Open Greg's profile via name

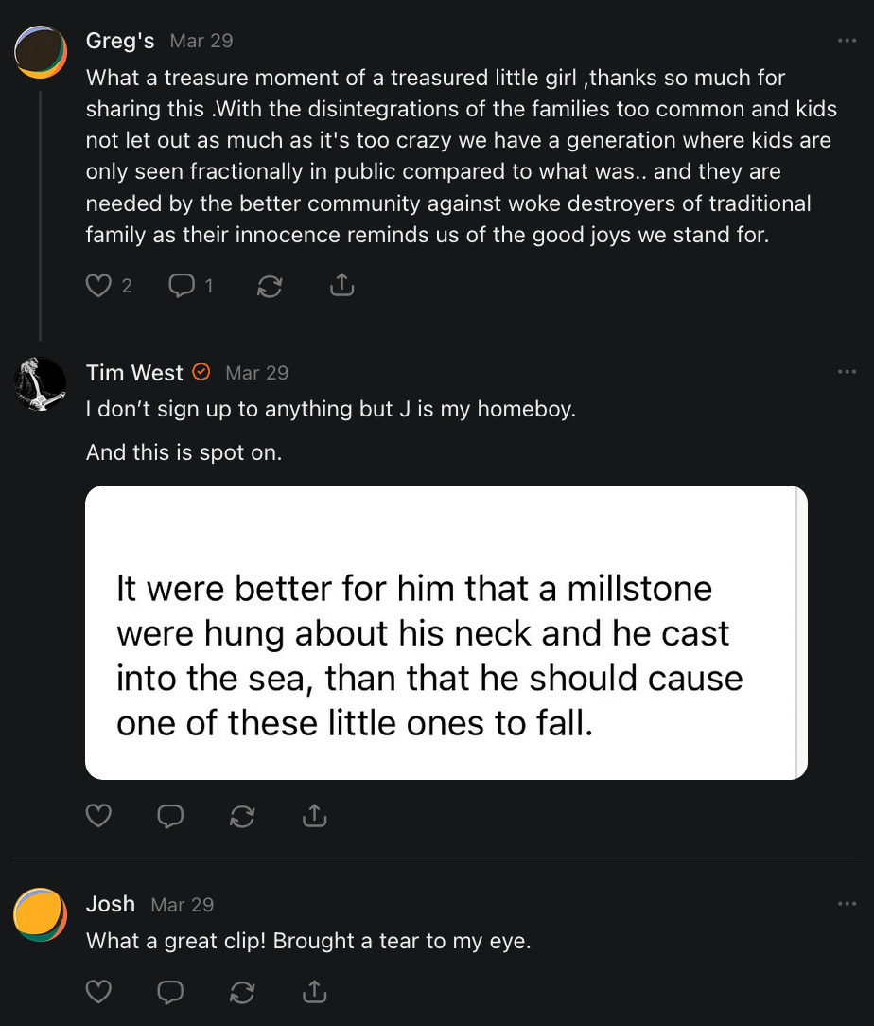click(120, 41)
